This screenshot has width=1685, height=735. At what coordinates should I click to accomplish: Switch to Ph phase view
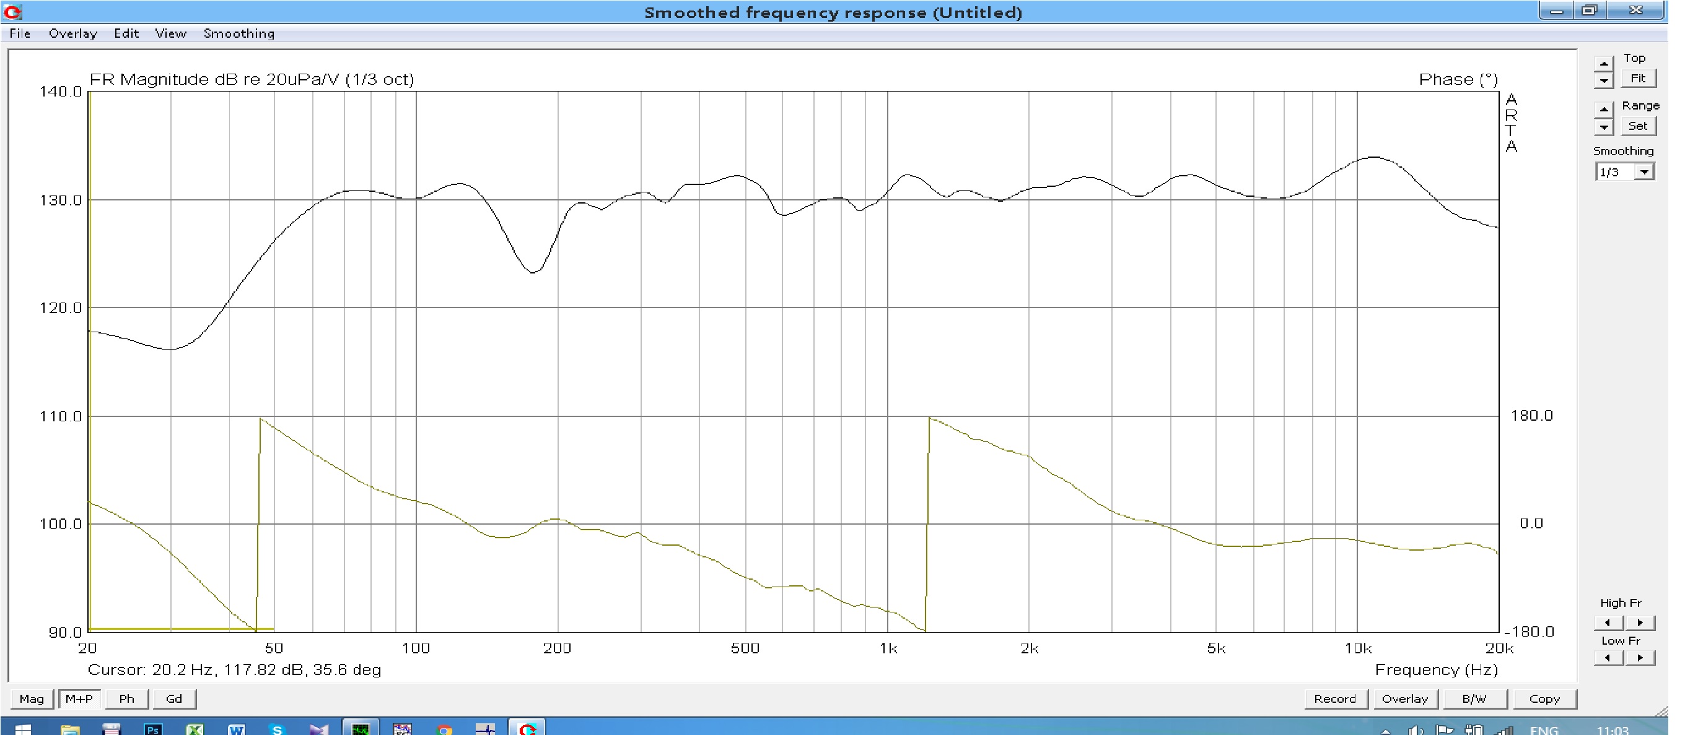pos(126,698)
